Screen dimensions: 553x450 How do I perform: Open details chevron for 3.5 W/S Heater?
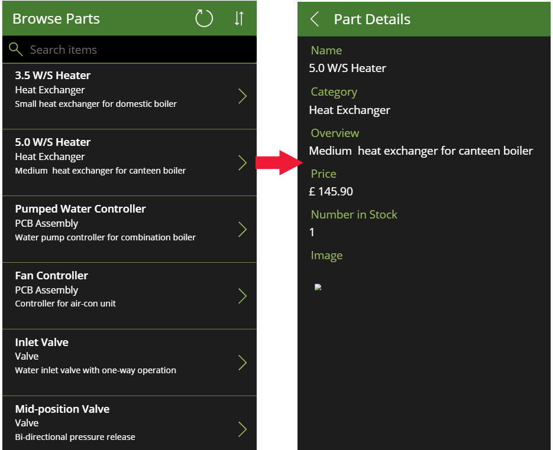click(242, 96)
